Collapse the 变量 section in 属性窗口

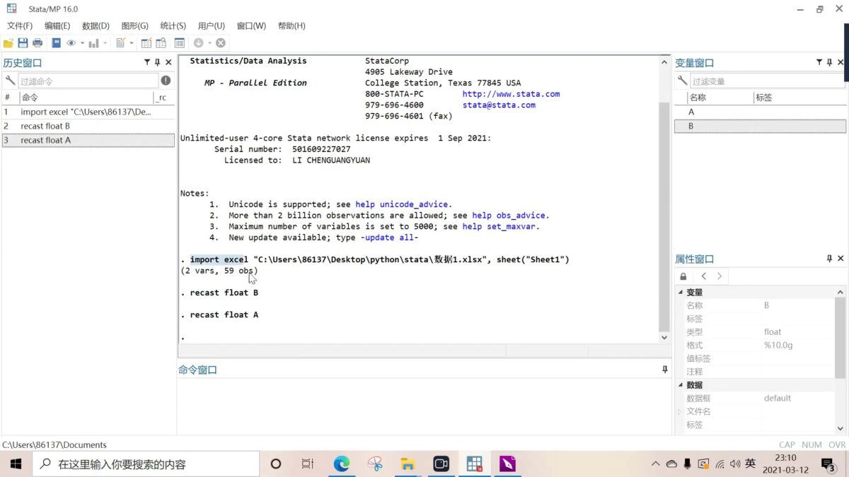[x=681, y=293]
